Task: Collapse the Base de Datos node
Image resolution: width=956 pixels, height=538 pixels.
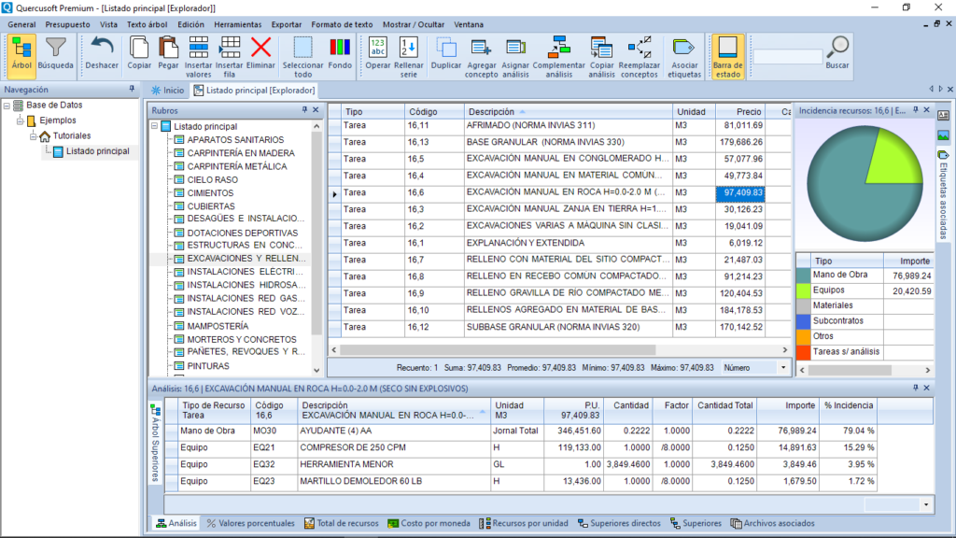Action: [x=7, y=105]
